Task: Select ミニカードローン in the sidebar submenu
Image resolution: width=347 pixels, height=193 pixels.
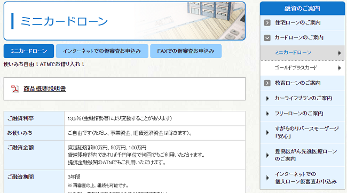Action: 293,53
